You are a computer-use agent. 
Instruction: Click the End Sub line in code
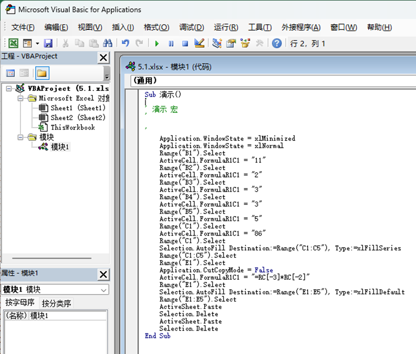[x=157, y=336]
